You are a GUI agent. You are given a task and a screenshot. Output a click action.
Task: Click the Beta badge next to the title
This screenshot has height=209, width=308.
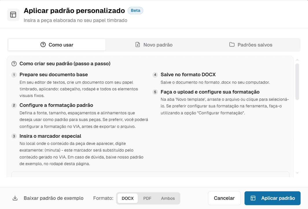[x=135, y=11]
